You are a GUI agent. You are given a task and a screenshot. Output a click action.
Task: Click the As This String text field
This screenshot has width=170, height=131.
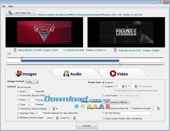136,113
